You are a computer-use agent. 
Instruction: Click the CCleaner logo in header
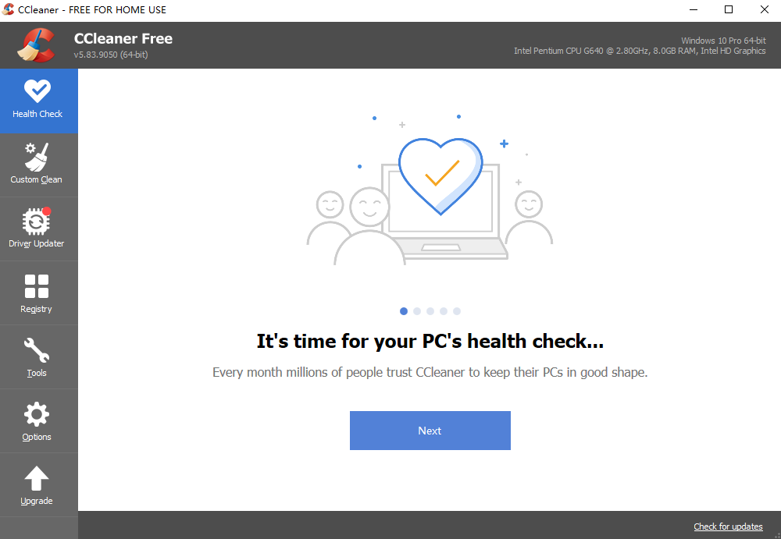(36, 45)
